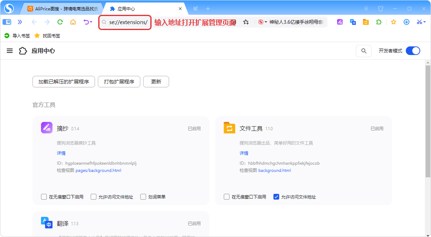Click the purple 摘抄 toolbar extension icon

pos(340,22)
